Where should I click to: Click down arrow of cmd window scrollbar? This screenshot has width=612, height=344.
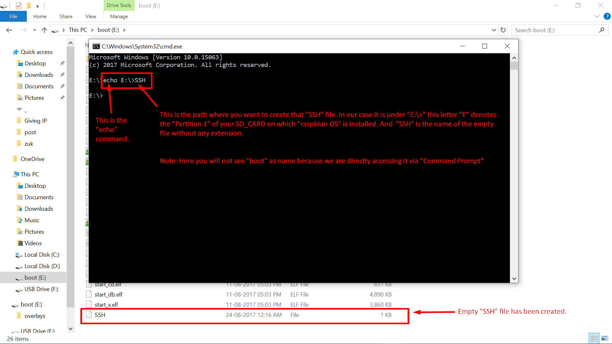tap(514, 279)
